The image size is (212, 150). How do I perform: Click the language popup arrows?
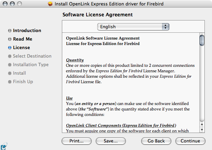point(166,27)
